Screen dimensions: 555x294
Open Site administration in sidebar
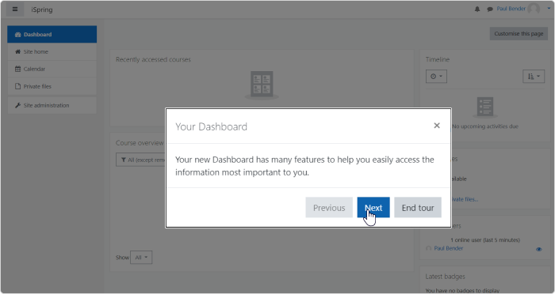click(x=52, y=105)
